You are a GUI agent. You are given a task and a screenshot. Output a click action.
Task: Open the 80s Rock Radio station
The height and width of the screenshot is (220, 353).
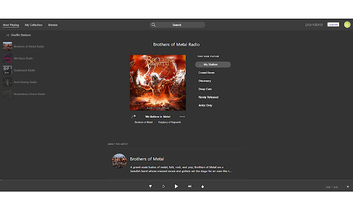[23, 58]
